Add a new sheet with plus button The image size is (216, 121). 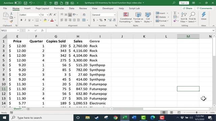(x=28, y=109)
